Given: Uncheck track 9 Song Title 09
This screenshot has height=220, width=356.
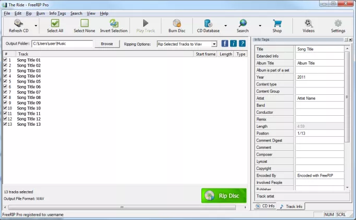Looking at the screenshot, I should [x=5, y=103].
